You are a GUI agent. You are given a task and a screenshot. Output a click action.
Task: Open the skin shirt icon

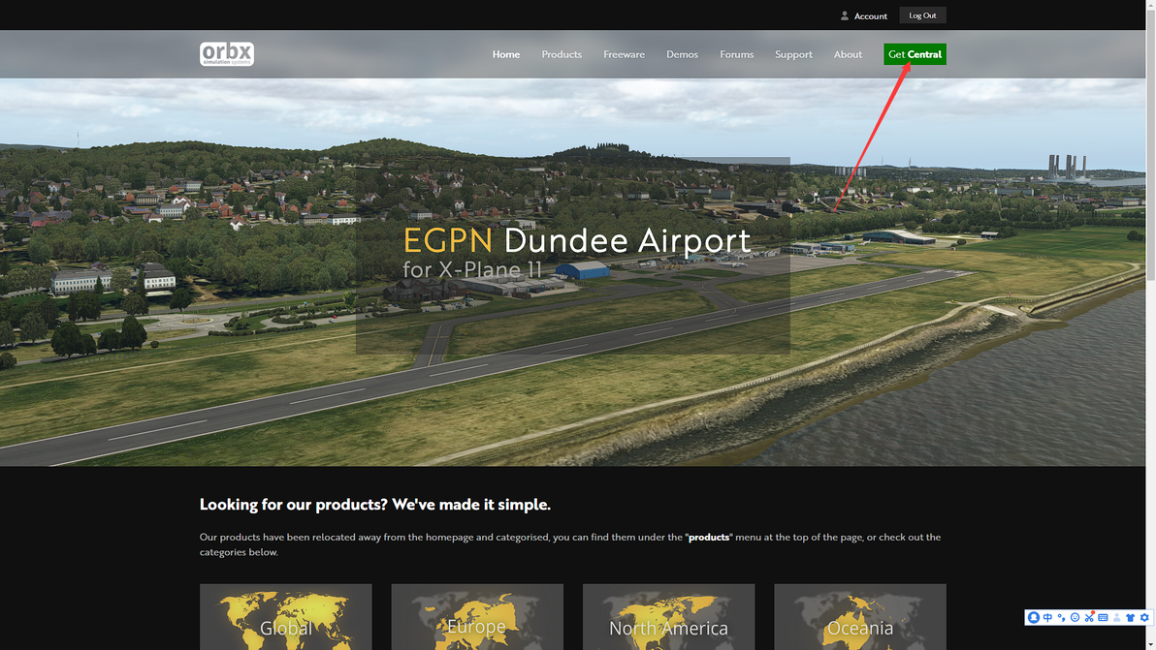point(1130,618)
